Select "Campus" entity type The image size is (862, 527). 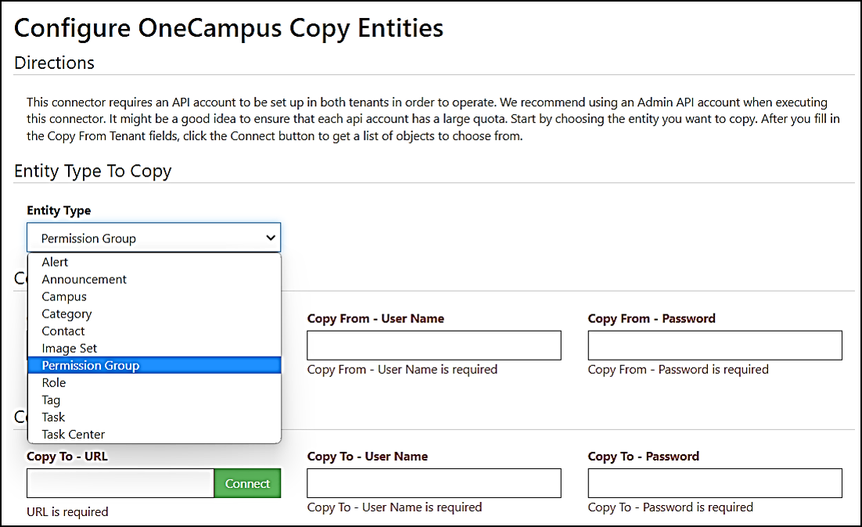point(63,296)
